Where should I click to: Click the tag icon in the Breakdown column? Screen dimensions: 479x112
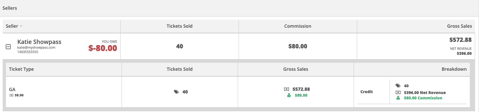(x=398, y=86)
